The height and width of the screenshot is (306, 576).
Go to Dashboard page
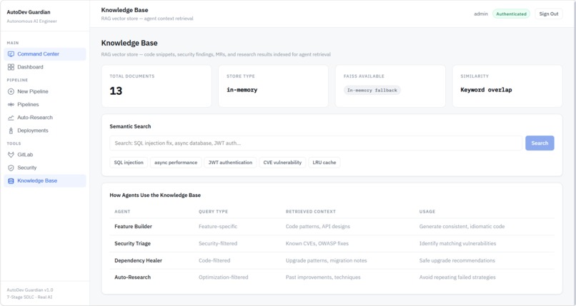coord(45,67)
